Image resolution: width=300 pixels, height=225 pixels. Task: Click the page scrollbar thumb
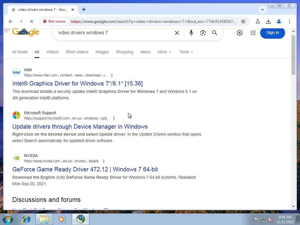click(293, 55)
